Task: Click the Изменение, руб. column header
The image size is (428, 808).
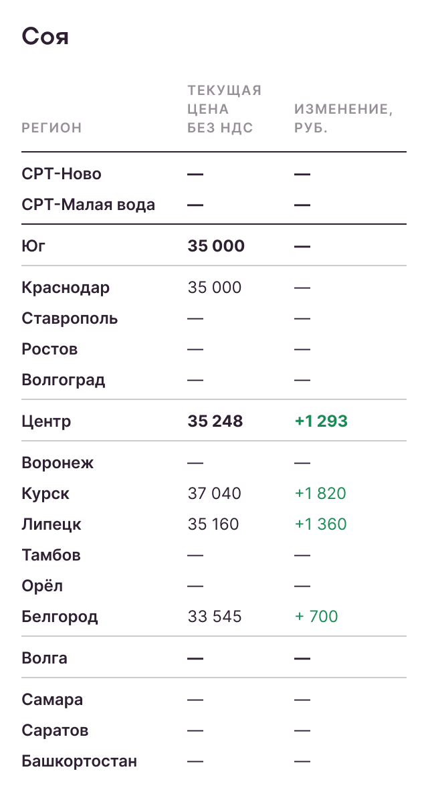Action: tap(343, 118)
